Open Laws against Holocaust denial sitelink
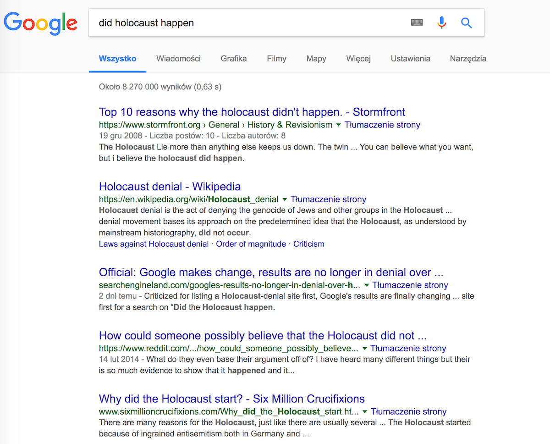Viewport: 550px width, 444px height. [154, 244]
